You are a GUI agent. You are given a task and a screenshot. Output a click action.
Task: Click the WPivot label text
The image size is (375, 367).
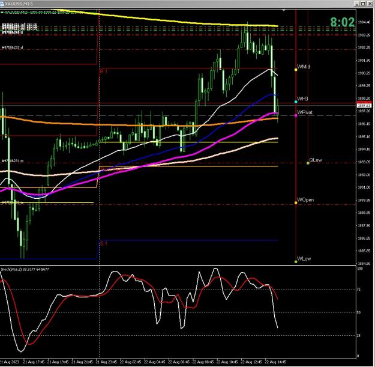click(305, 112)
